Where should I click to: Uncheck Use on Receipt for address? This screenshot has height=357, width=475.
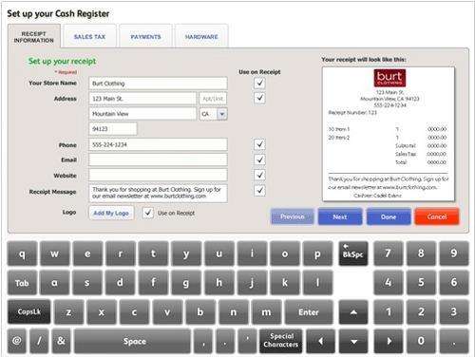pos(259,98)
